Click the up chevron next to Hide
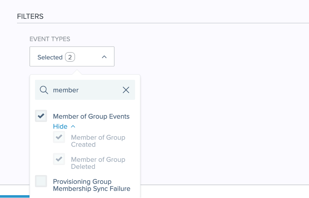The width and height of the screenshot is (309, 198). (x=73, y=126)
